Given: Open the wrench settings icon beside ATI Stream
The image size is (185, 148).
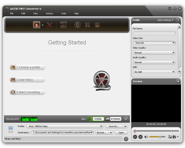Looking at the screenshot, I should 126,119.
